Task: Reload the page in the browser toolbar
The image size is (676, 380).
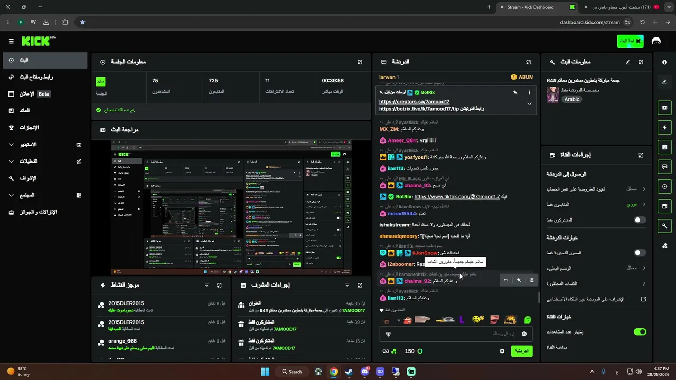Action: [x=642, y=22]
